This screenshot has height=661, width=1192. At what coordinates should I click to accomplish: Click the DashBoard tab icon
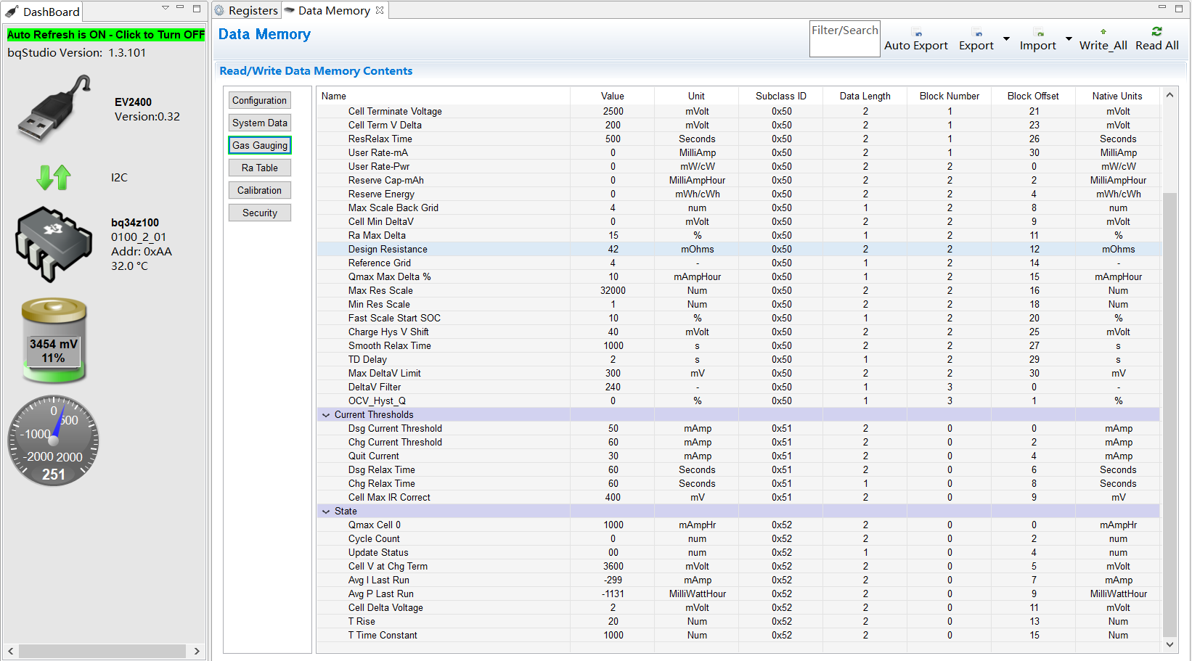point(12,12)
